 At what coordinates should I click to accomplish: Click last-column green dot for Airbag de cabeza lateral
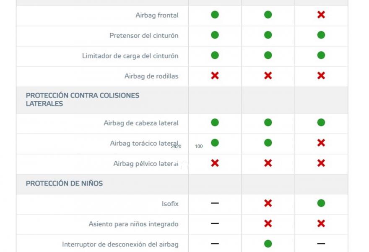pyautogui.click(x=321, y=123)
